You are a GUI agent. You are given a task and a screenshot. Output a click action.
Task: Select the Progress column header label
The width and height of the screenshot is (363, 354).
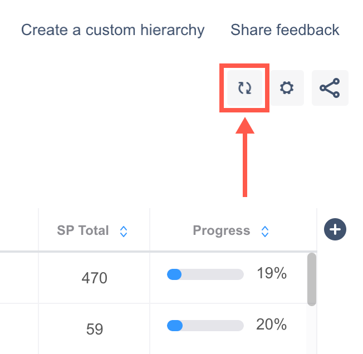(x=221, y=230)
